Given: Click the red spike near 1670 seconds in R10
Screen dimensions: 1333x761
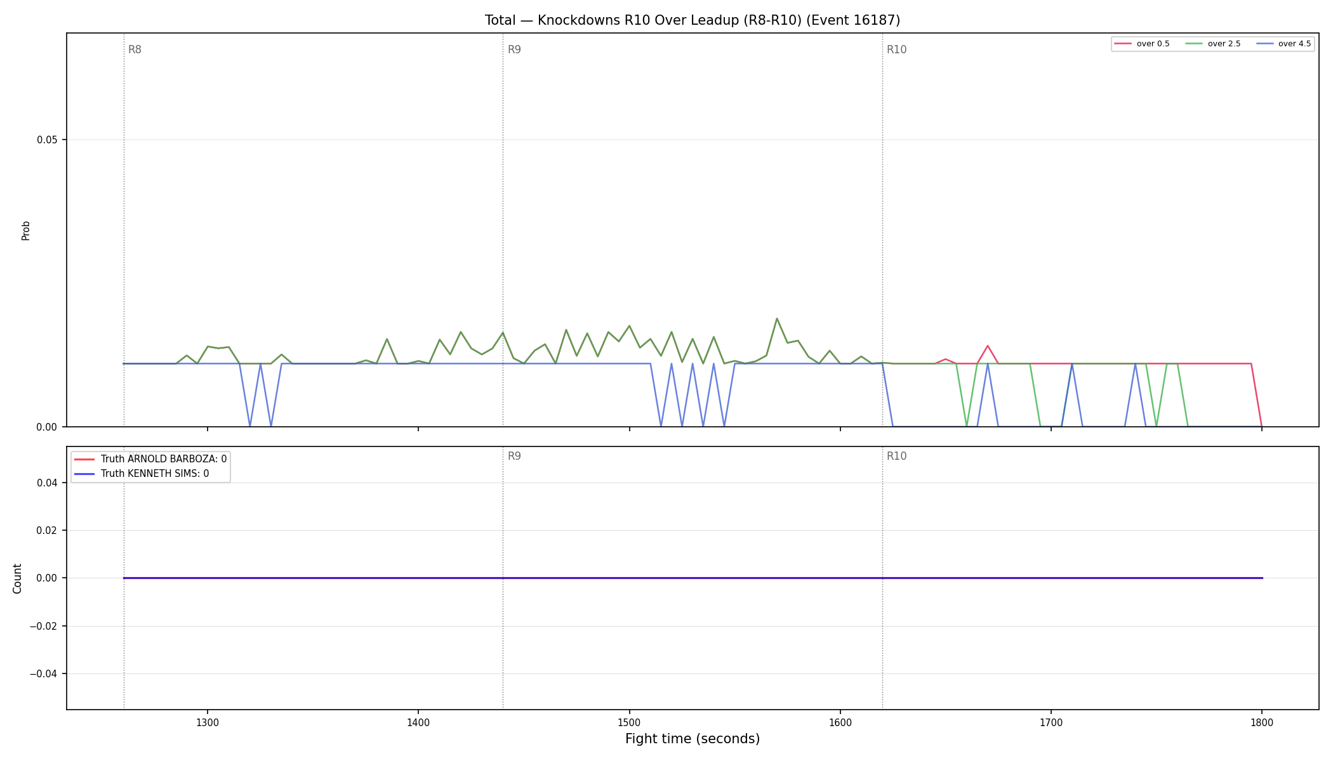Looking at the screenshot, I should point(988,346).
